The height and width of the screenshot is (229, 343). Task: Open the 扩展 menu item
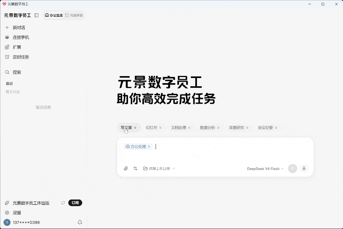click(17, 47)
